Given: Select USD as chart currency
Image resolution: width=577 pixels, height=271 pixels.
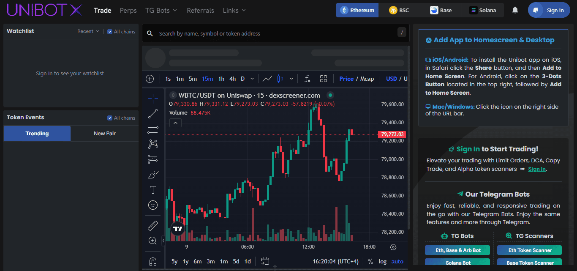Looking at the screenshot, I should pyautogui.click(x=392, y=79).
